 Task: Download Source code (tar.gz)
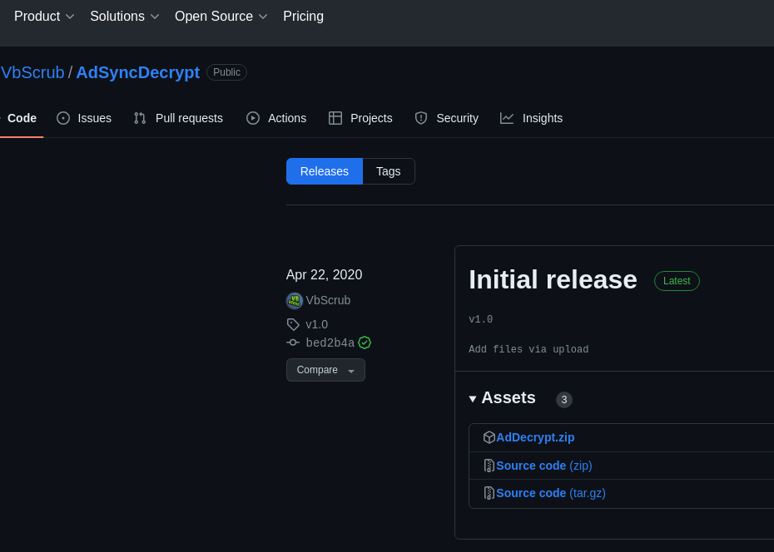coord(551,493)
